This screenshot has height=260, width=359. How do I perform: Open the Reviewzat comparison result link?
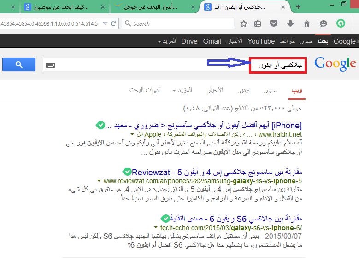click(217, 172)
